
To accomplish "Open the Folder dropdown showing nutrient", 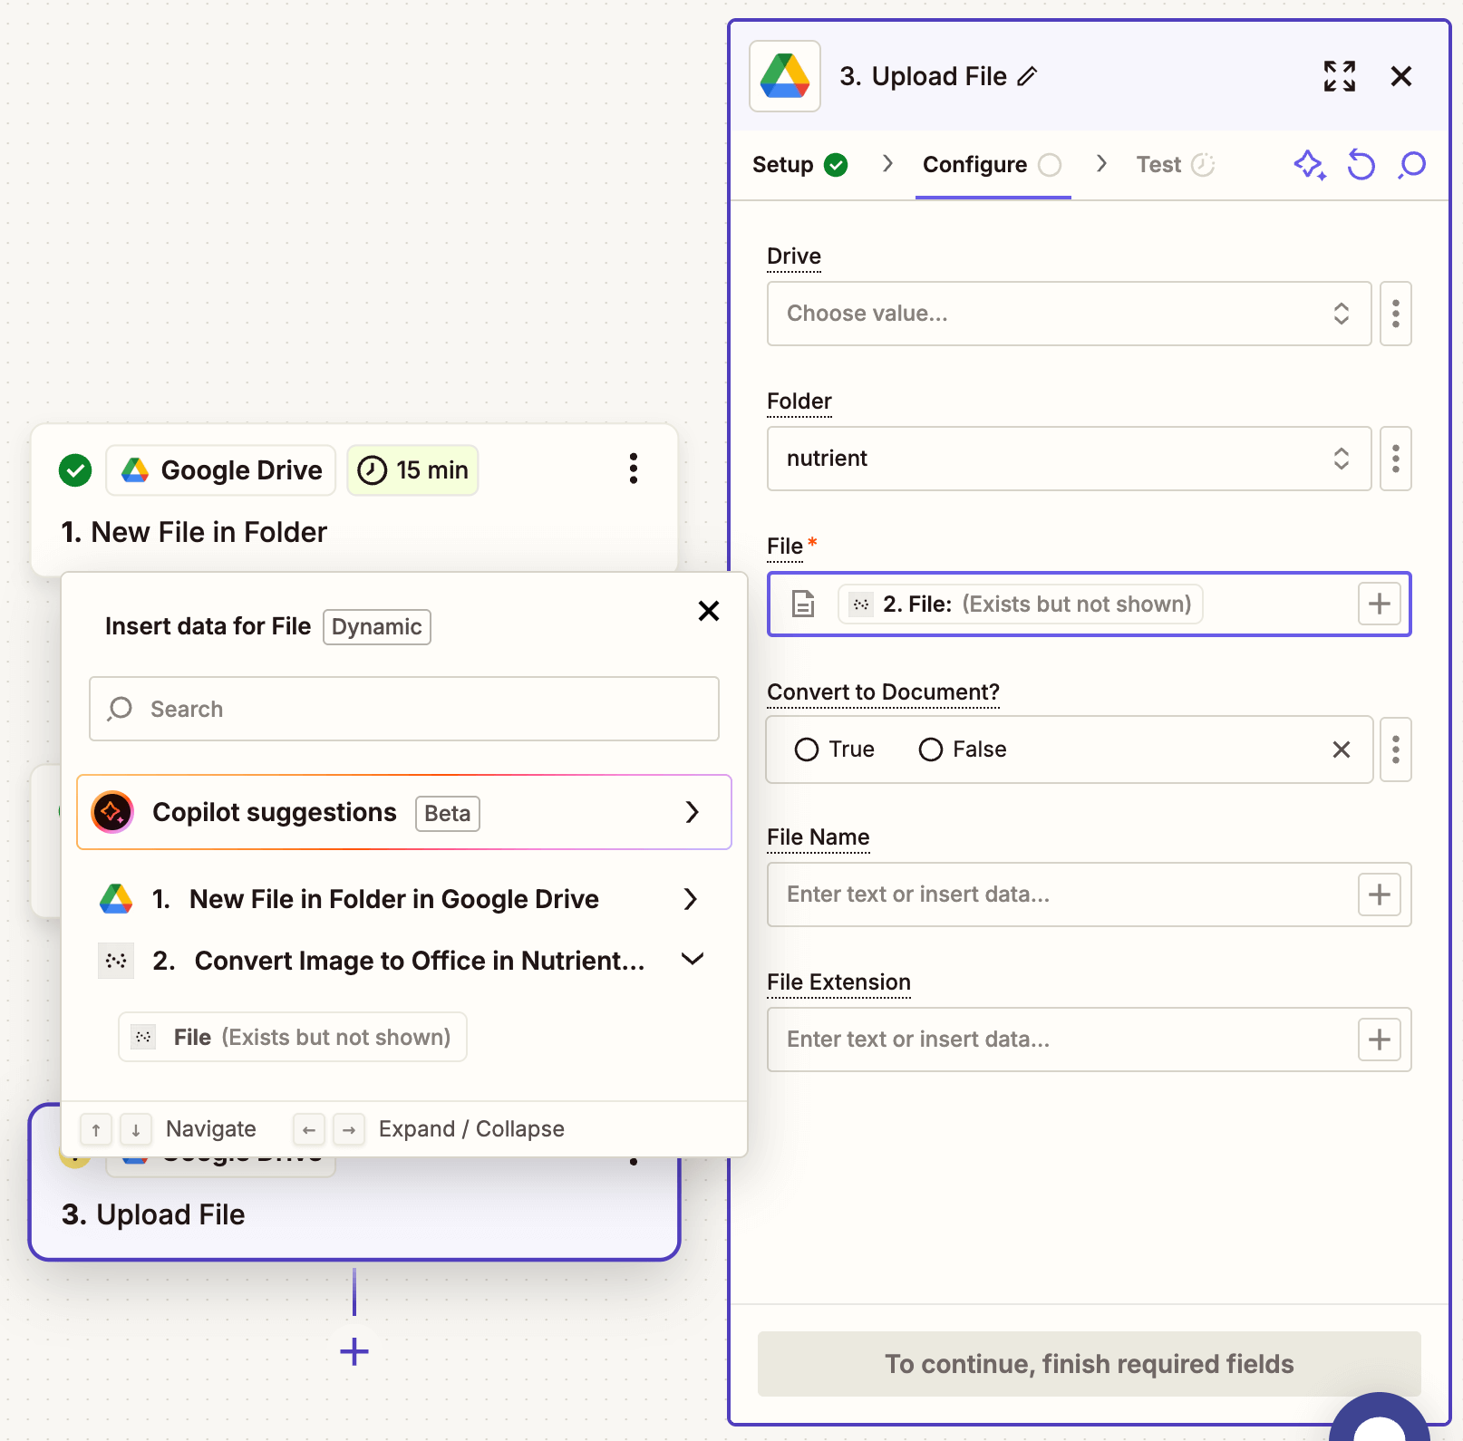I will click(1068, 459).
